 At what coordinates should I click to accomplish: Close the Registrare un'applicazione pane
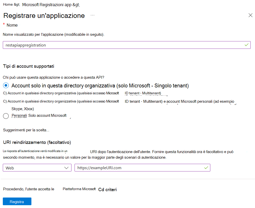click(250, 15)
